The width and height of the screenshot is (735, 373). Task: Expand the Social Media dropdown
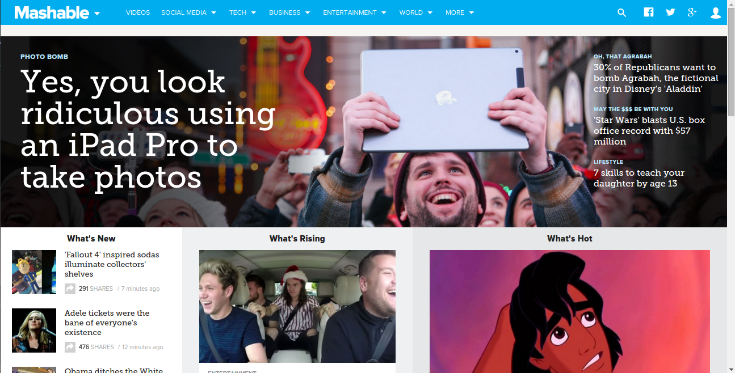coord(188,12)
